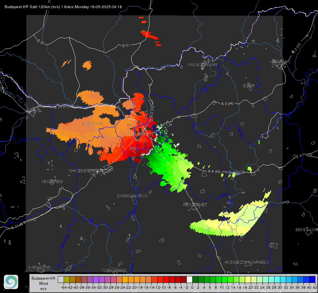Image resolution: width=318 pixels, height=293 pixels.
Task: Click the Budapest-HR Wind m/s legend label
Action: [x=43, y=284]
